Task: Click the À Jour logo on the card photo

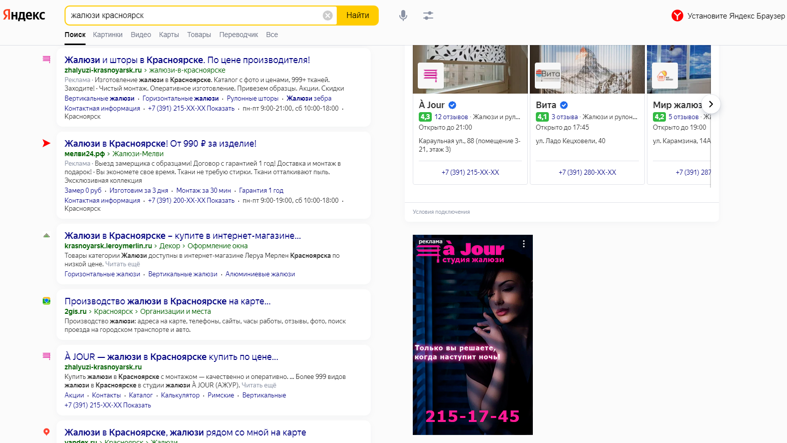Action: tap(431, 76)
